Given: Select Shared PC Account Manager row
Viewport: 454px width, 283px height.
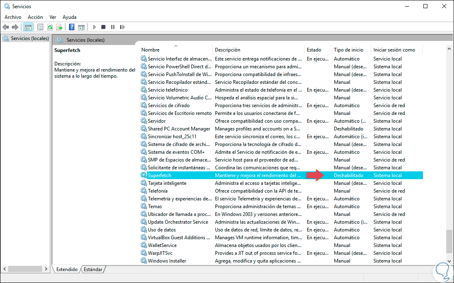Looking at the screenshot, I should (x=282, y=128).
